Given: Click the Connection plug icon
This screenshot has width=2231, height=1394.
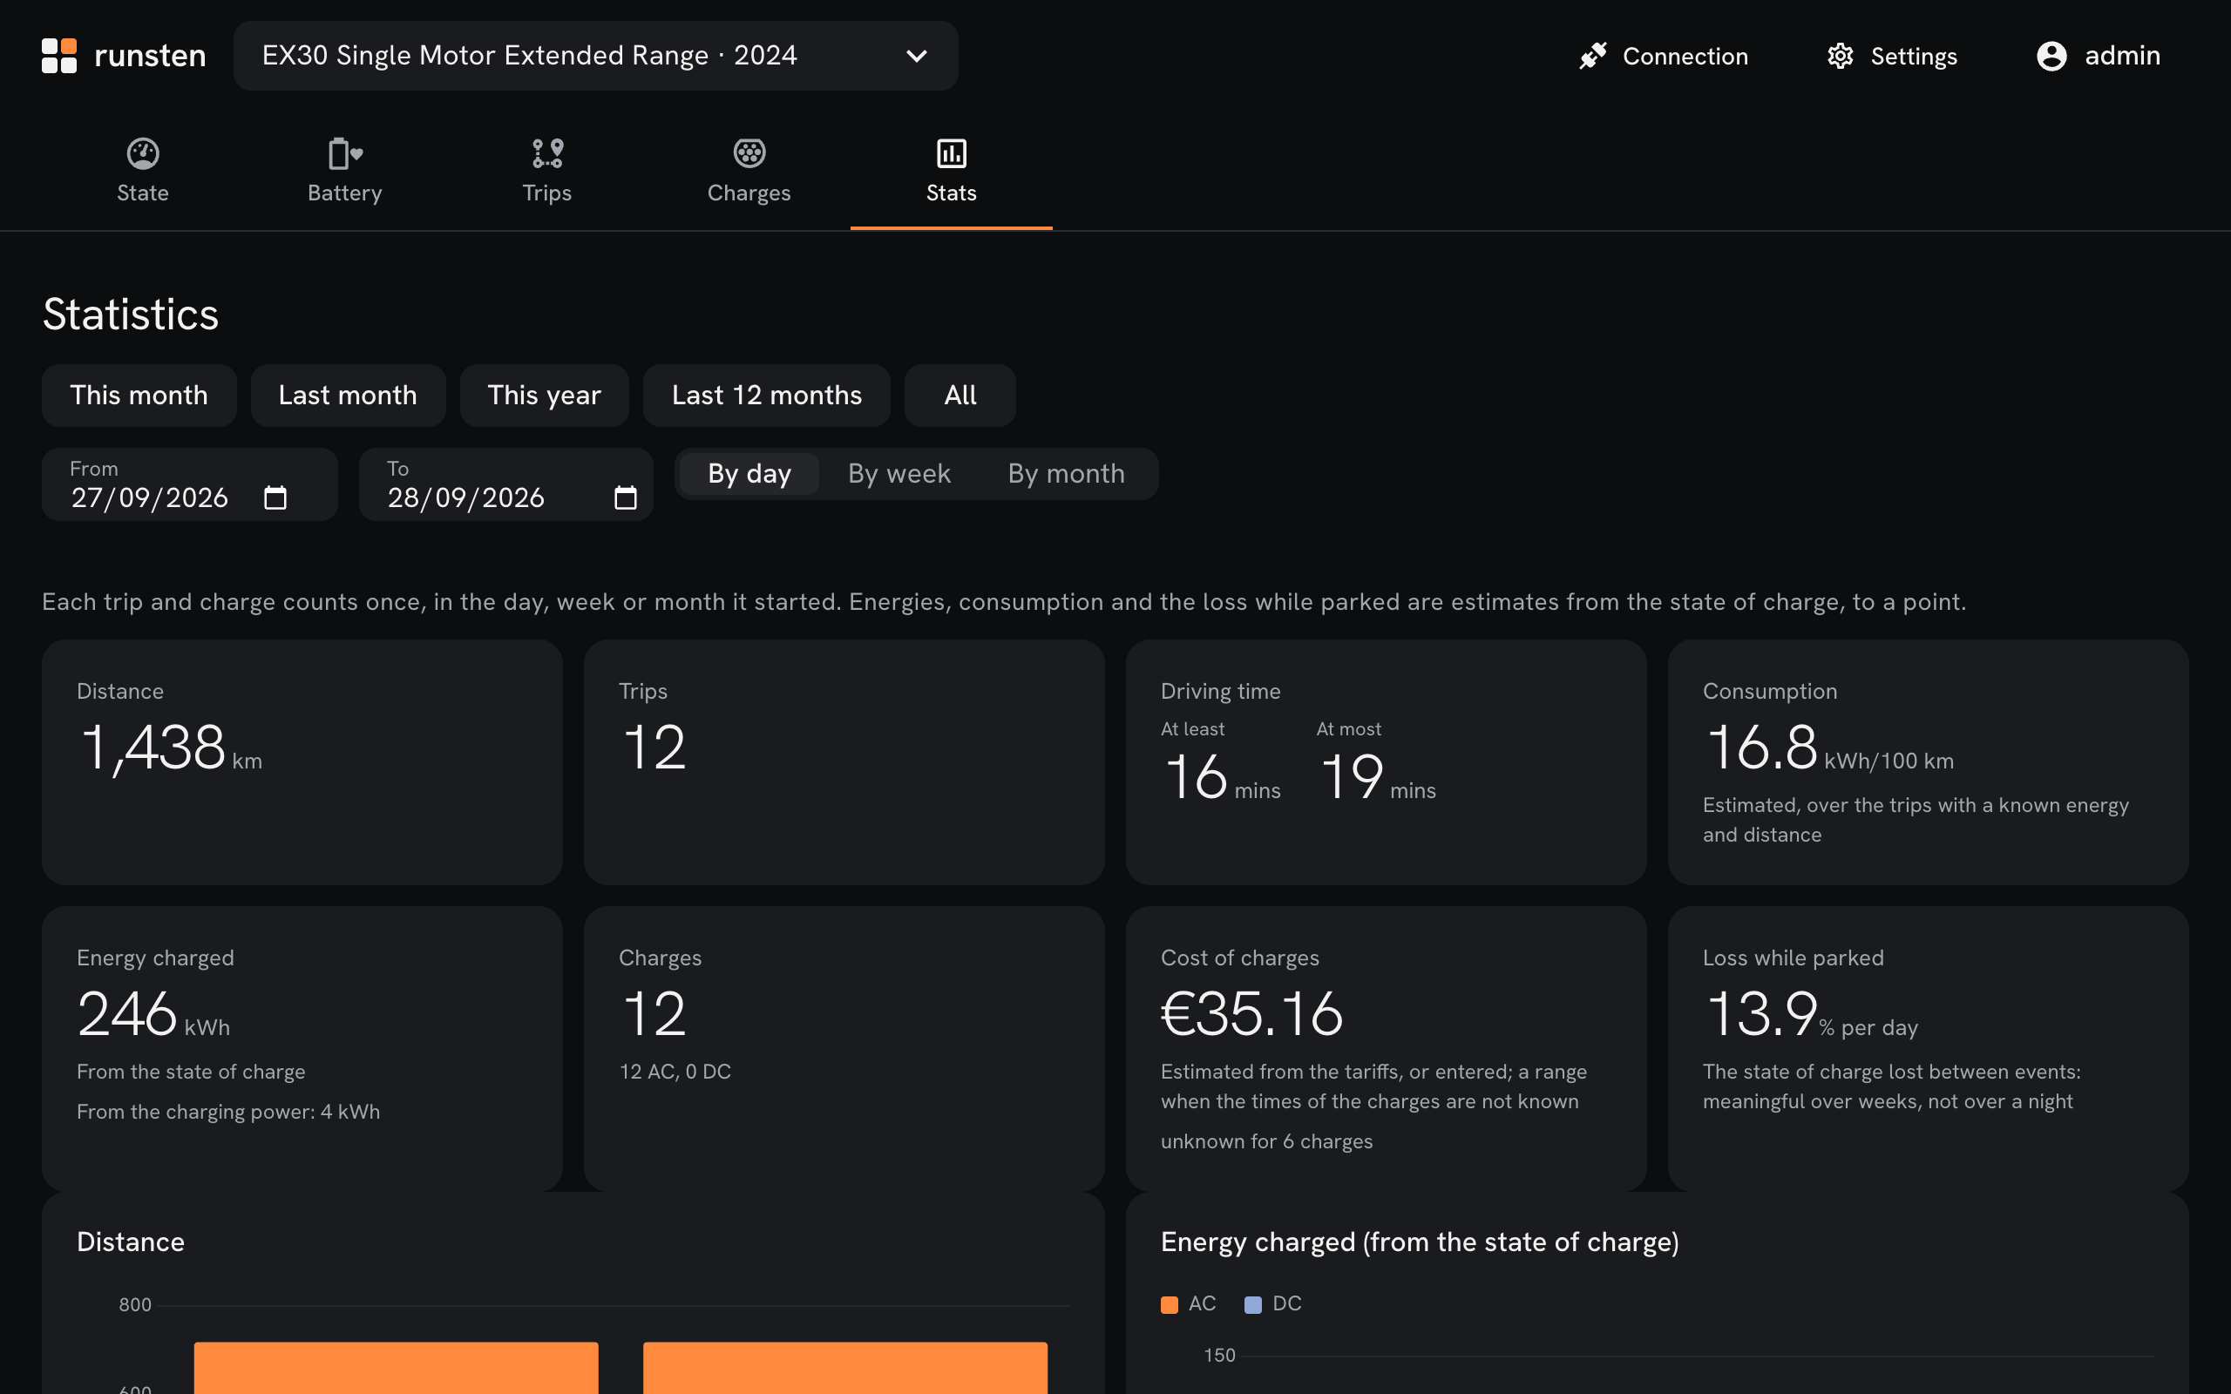Looking at the screenshot, I should [1593, 57].
